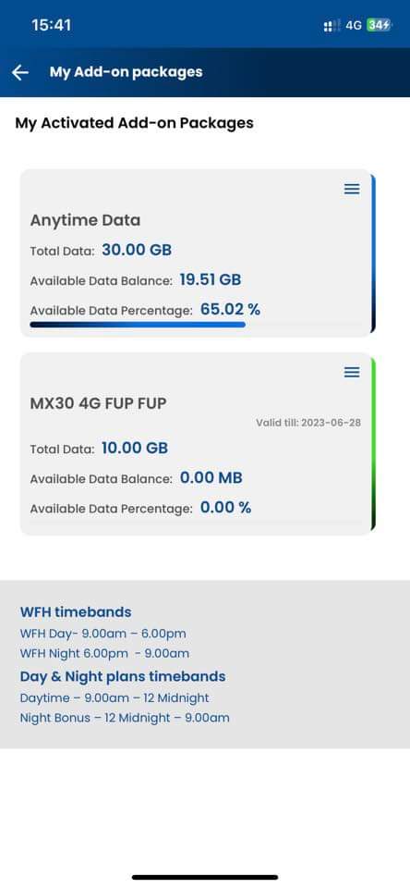This screenshot has height=888, width=410.
Task: Tap the 4G network indicator
Action: 354,26
